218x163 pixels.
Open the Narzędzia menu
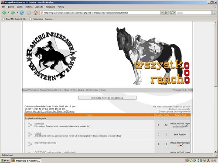pos(50,7)
